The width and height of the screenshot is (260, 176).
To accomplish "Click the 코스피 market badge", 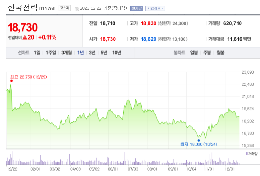I will (x=65, y=8).
